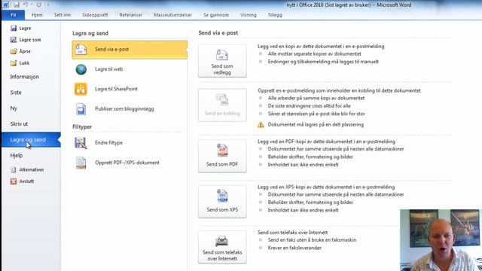Click the Endre filtype icon

(x=81, y=143)
